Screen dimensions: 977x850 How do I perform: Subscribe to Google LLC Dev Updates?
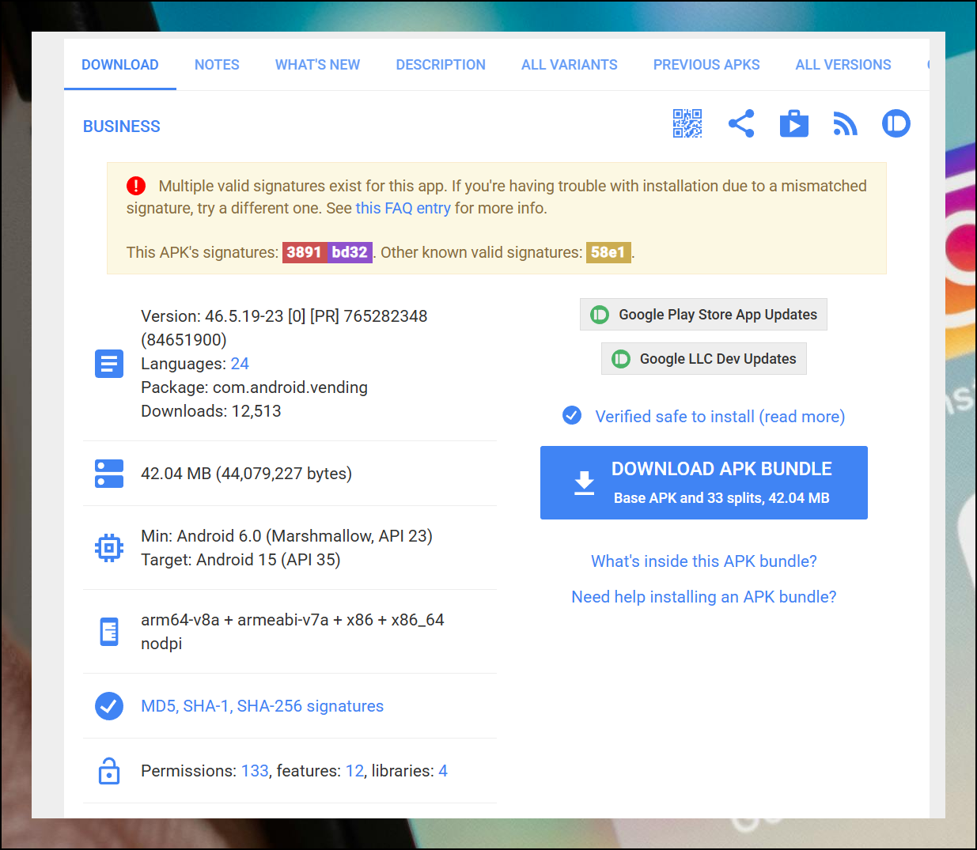click(703, 359)
